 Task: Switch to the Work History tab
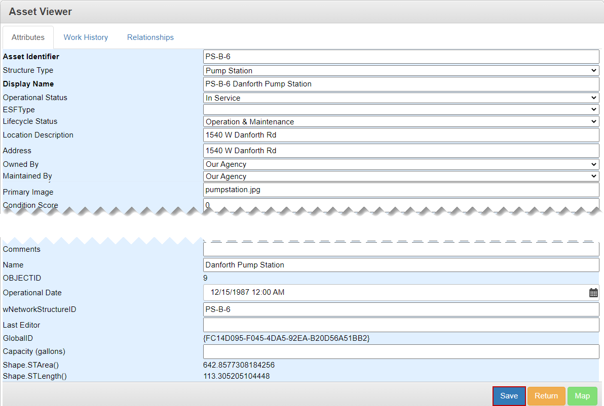click(x=86, y=37)
